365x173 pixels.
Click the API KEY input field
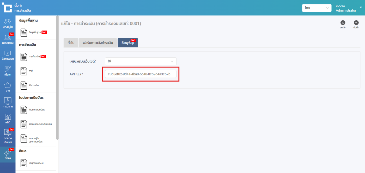click(x=141, y=74)
